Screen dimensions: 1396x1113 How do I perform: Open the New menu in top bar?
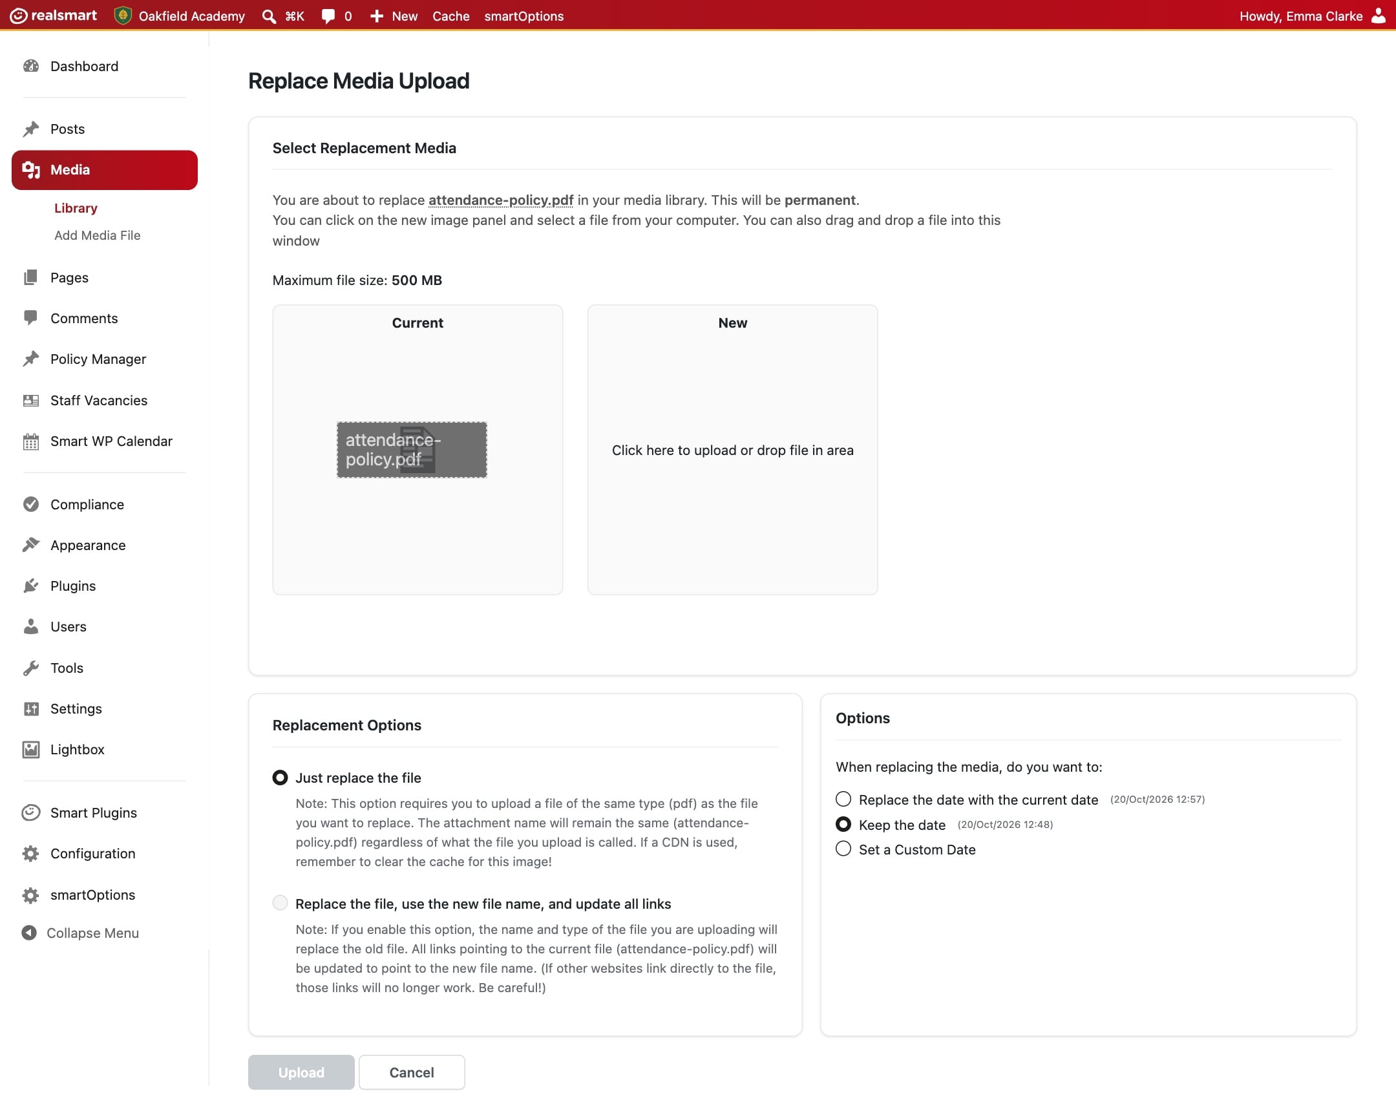coord(394,16)
